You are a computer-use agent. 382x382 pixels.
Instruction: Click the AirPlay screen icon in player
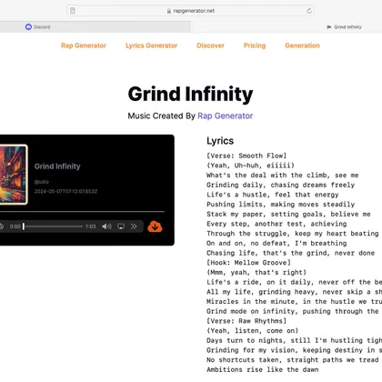[x=121, y=226]
